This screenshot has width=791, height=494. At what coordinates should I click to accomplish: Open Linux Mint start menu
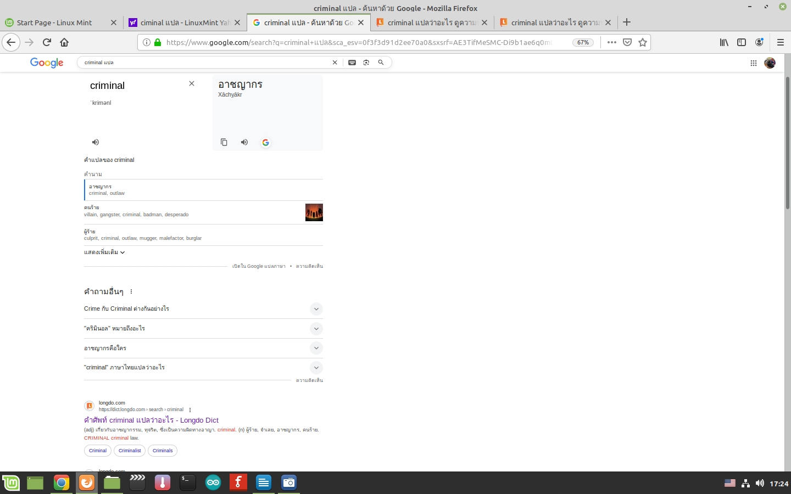point(11,482)
